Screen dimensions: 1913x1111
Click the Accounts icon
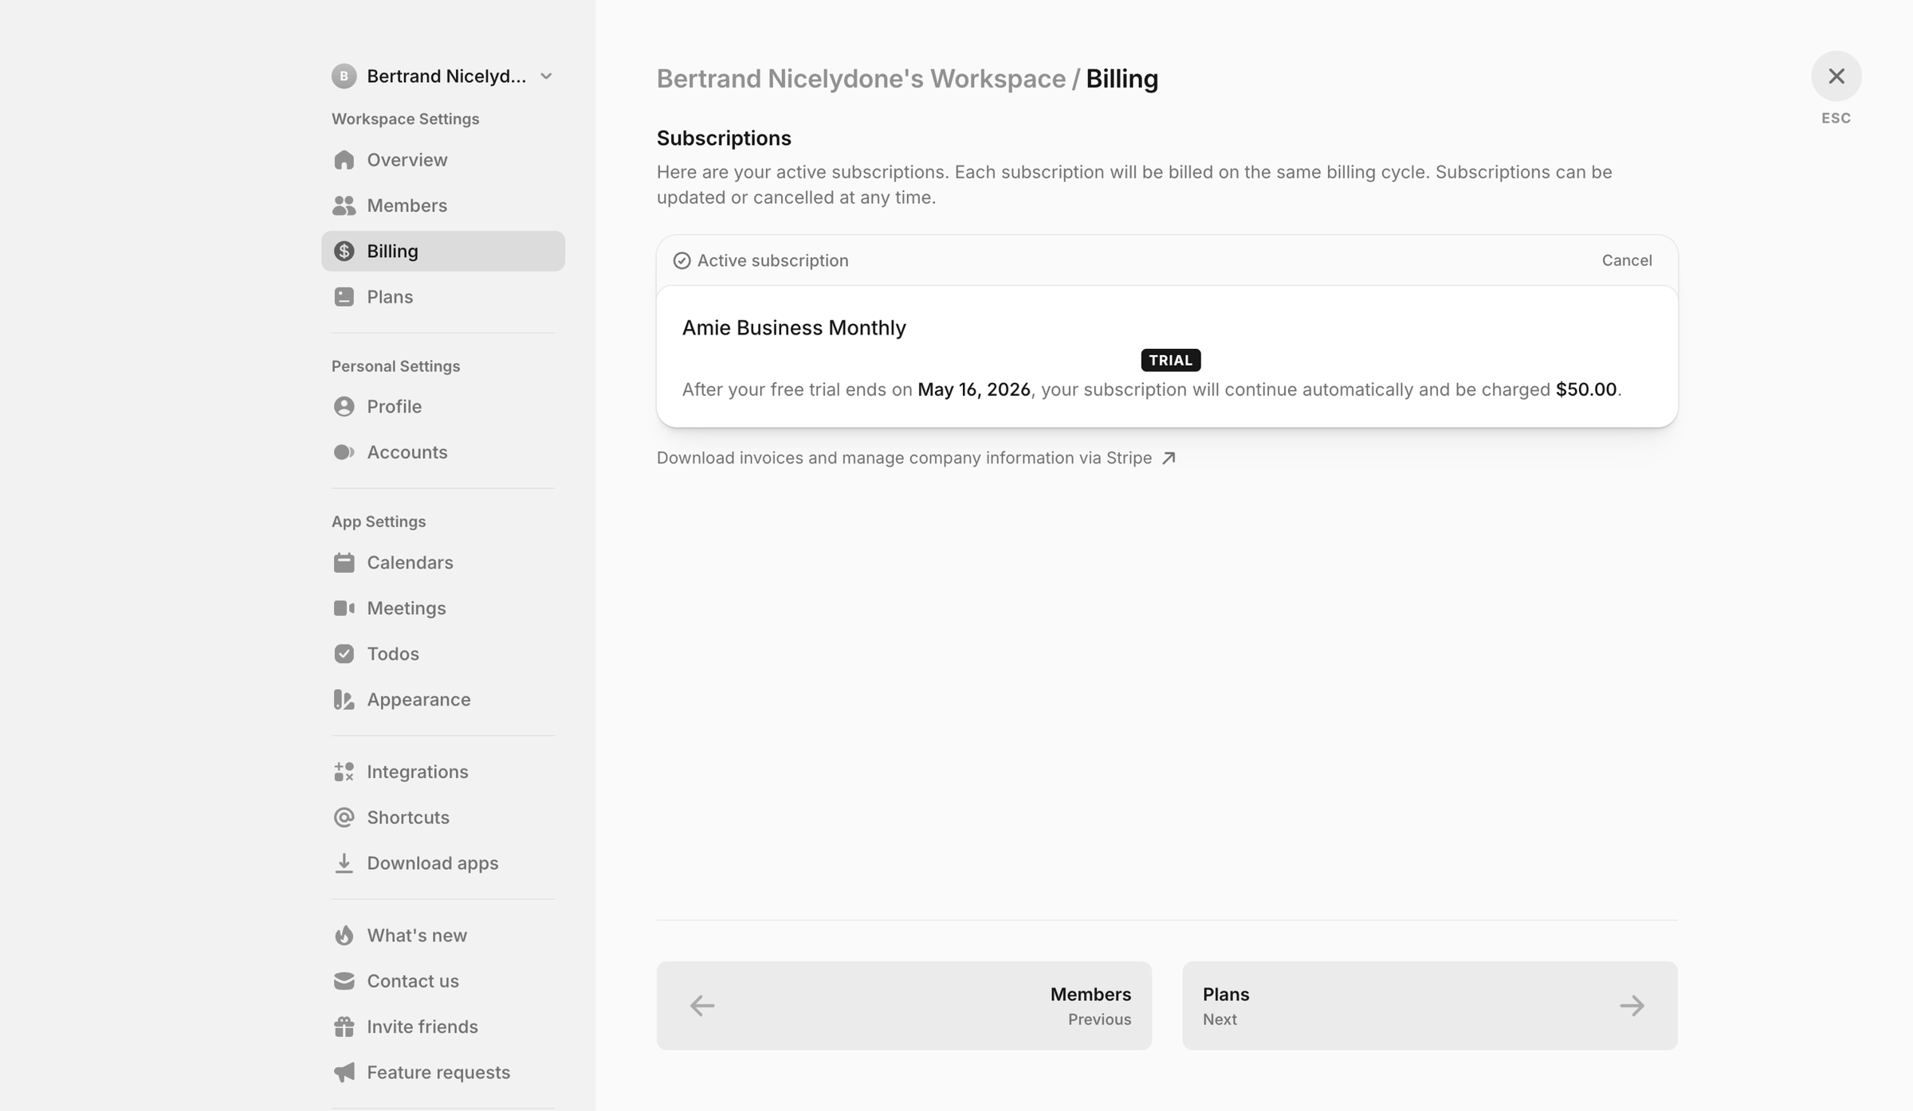tap(344, 452)
